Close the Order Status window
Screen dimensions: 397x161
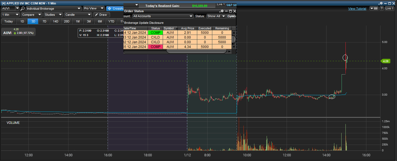[x=234, y=11]
